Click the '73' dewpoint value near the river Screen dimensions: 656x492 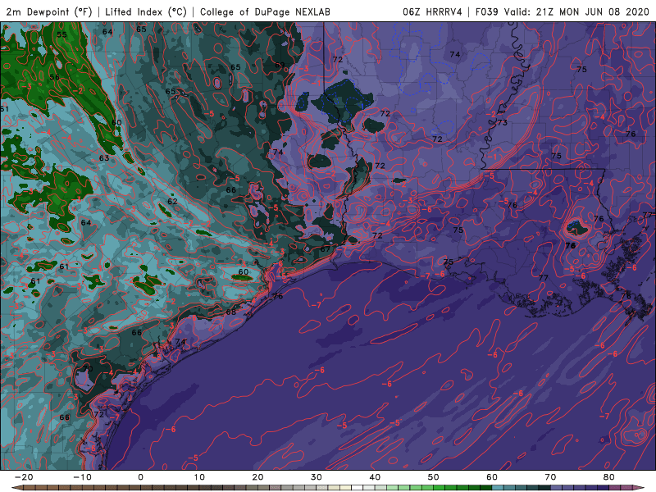(x=502, y=122)
